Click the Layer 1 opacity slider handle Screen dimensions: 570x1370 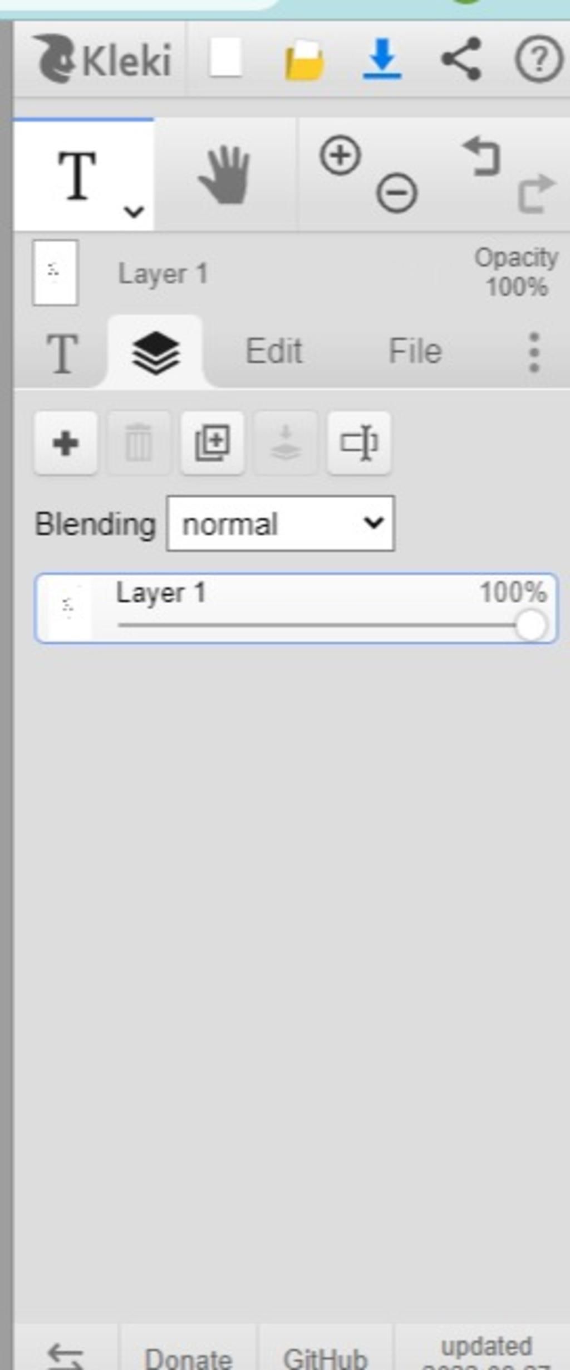tap(530, 625)
